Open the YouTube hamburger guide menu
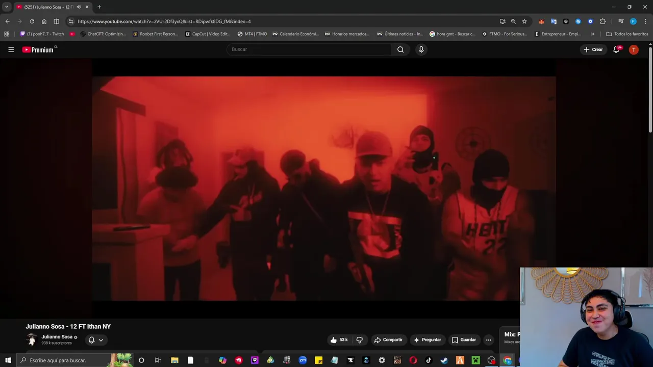 [x=11, y=49]
